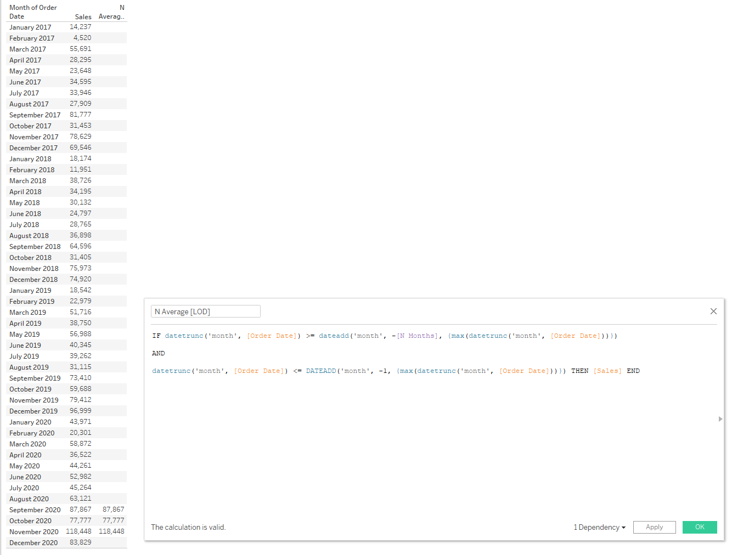This screenshot has width=732, height=555.
Task: Select the Month of Order Date column header
Action: [33, 12]
